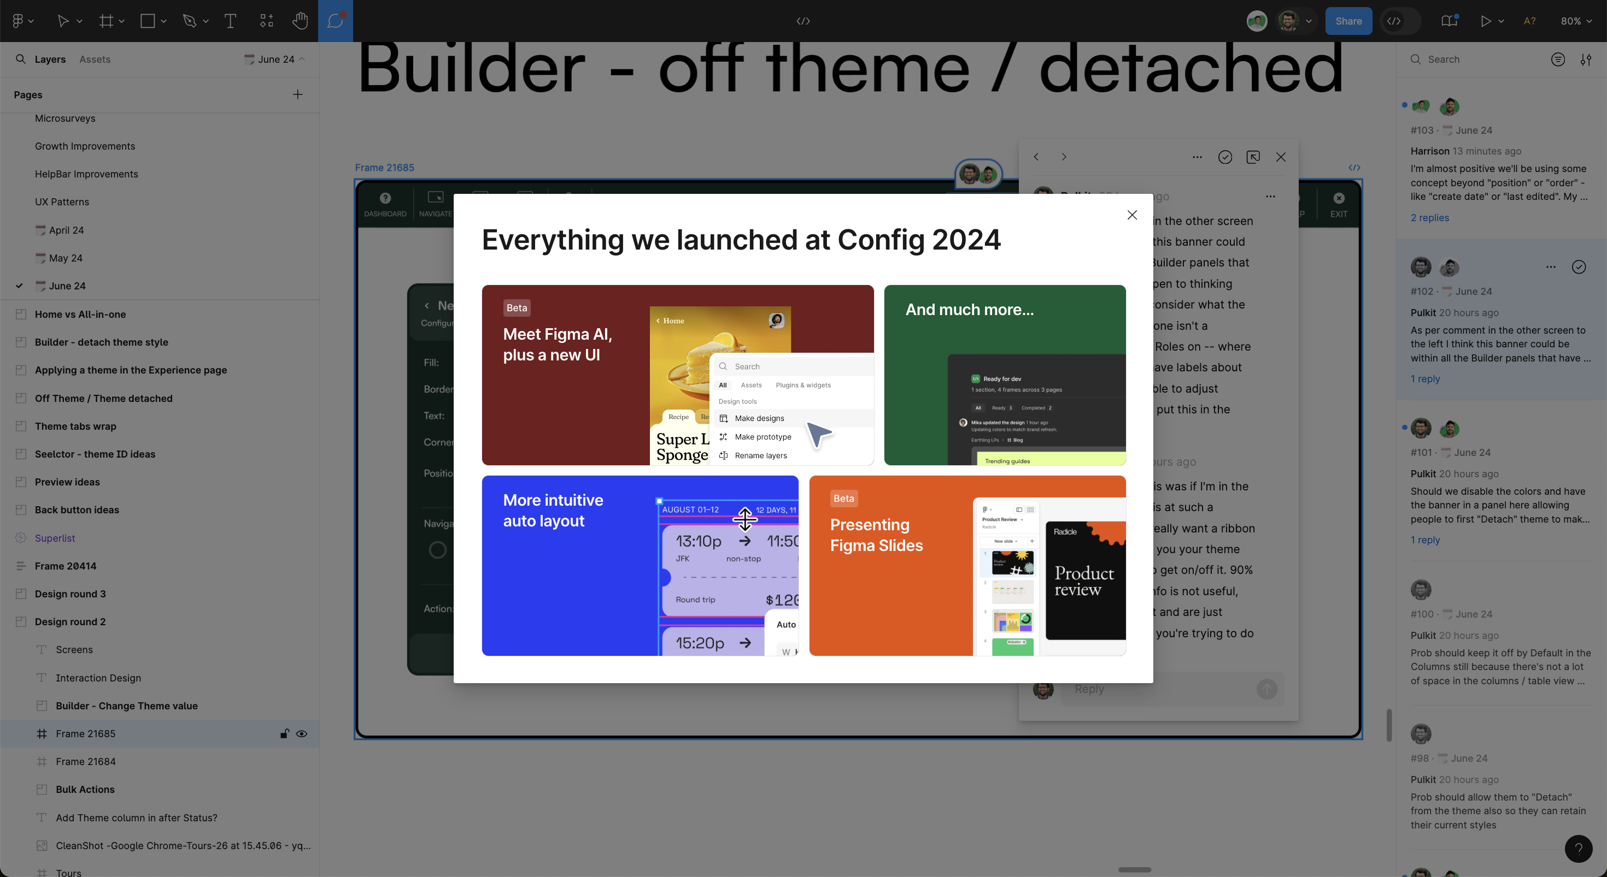This screenshot has height=877, width=1607.
Task: Open more options on comment #102
Action: [1551, 267]
